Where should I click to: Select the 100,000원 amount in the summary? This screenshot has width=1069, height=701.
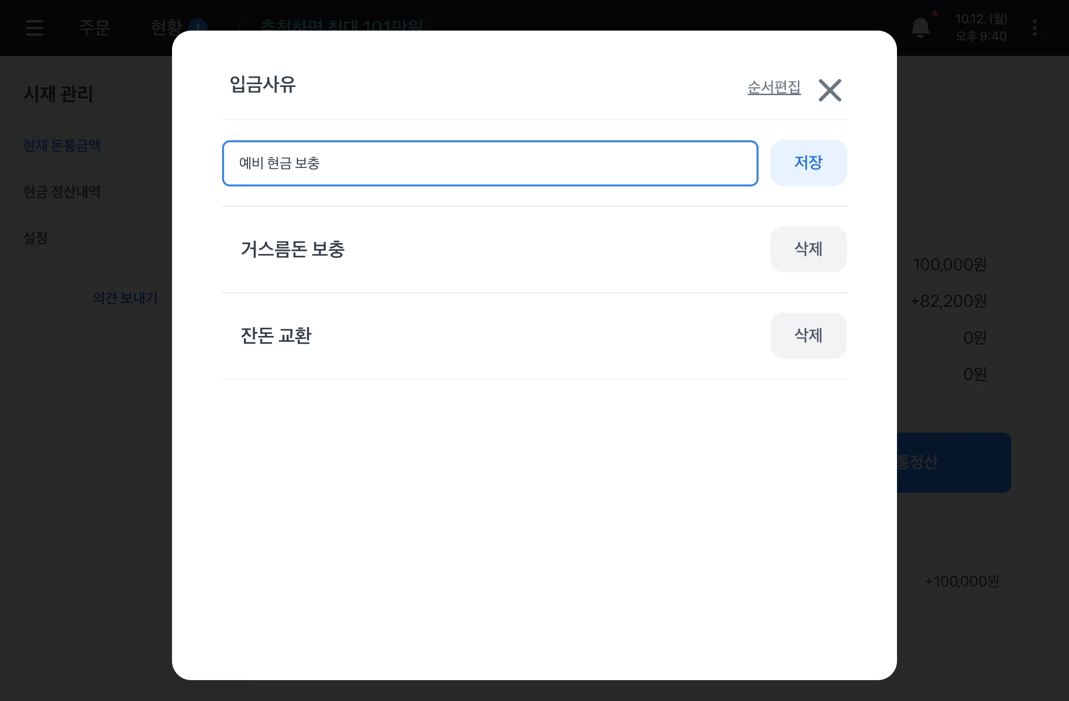coord(950,265)
